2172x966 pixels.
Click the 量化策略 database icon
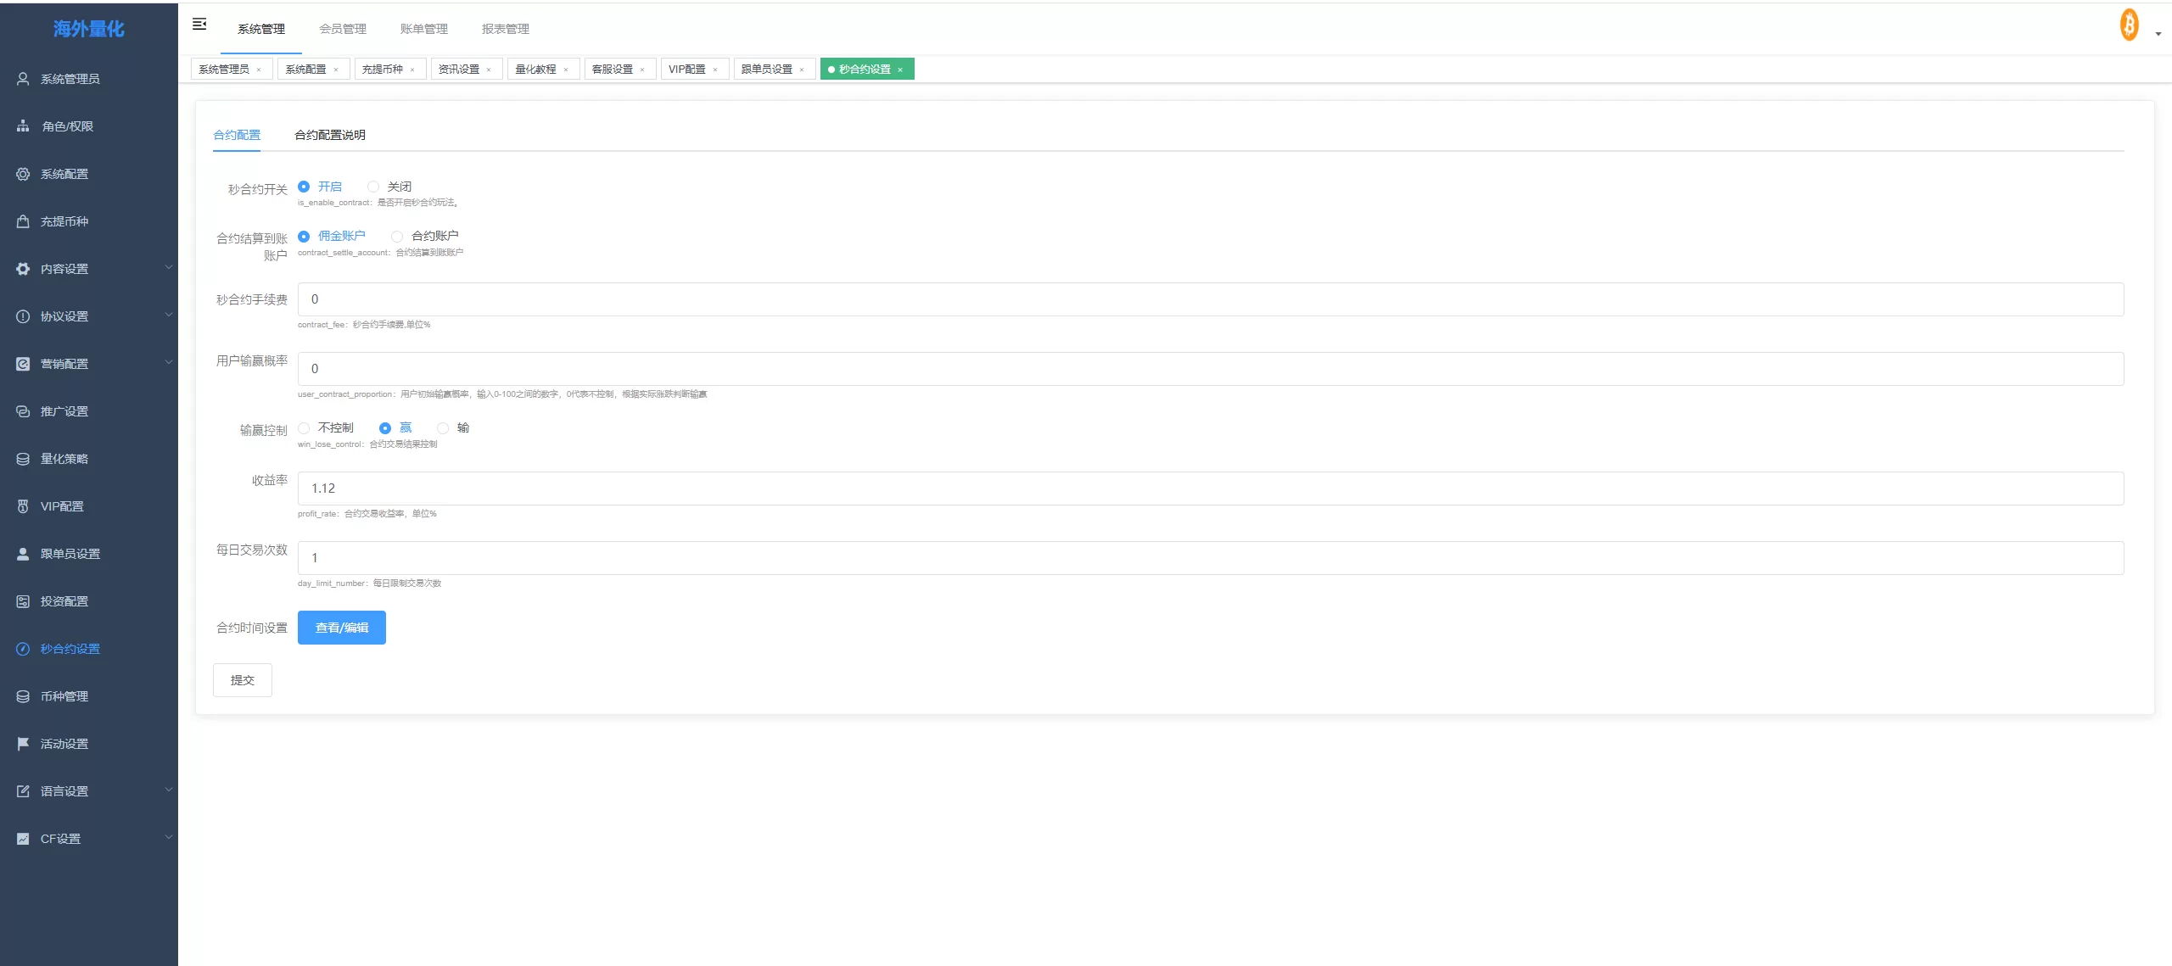tap(23, 459)
